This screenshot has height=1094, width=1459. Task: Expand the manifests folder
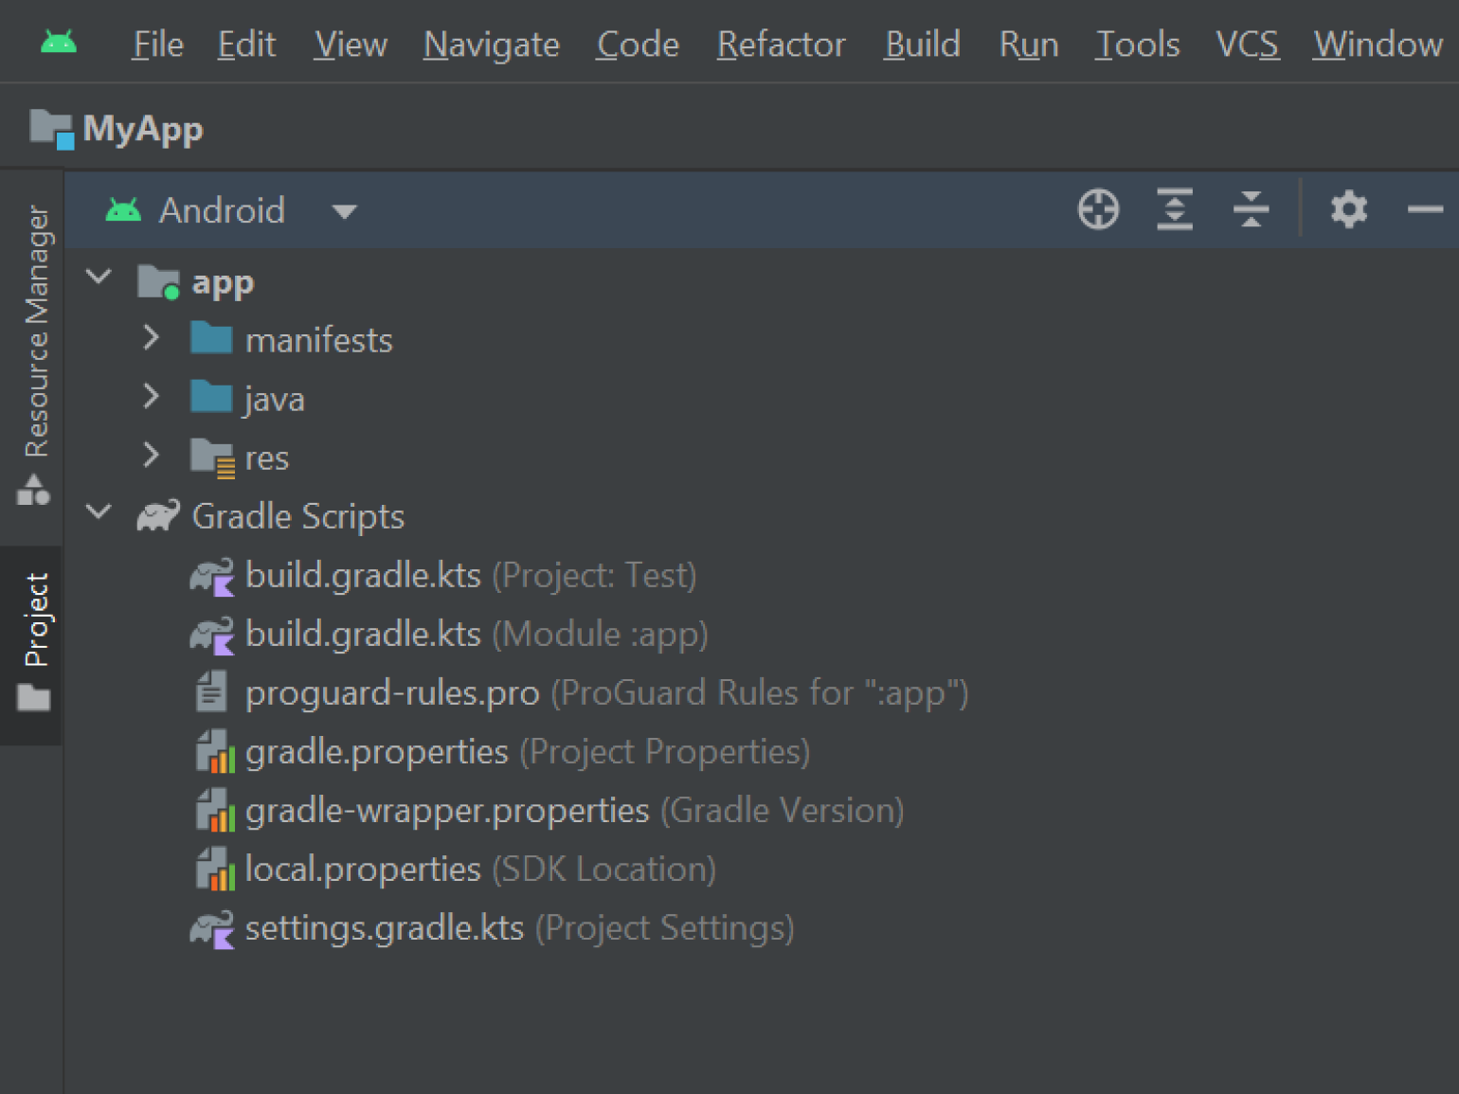152,338
